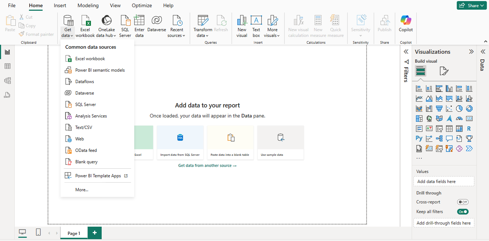This screenshot has width=489, height=241.
Task: Open the Transform data dropdown arrow
Action: pos(207,36)
